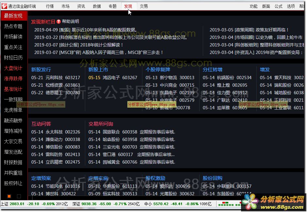Open the 2019-04-09 [配股] news item
This screenshot has width=307, height=212.
(x=86, y=30)
